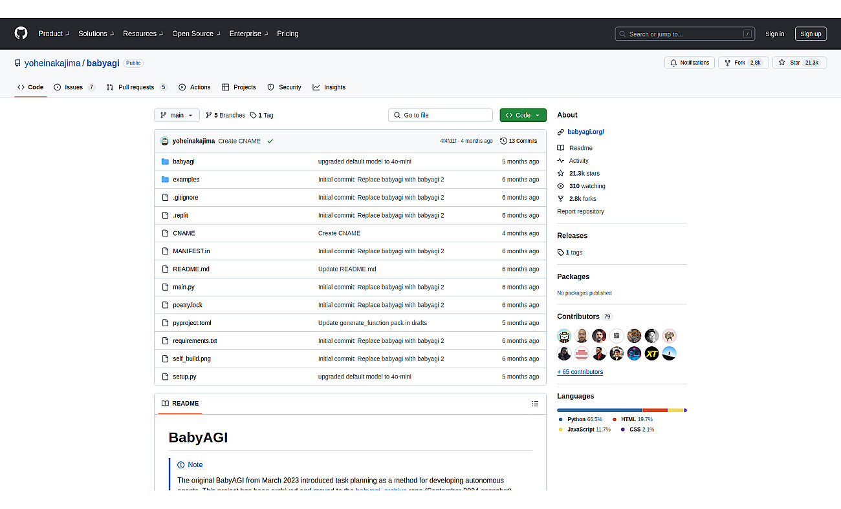Click the branch icon beside 5 Branches

(x=209, y=115)
